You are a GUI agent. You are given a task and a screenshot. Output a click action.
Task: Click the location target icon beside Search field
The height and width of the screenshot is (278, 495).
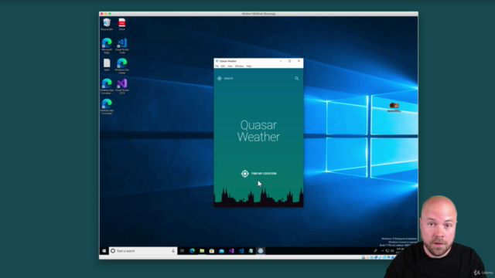coord(220,78)
